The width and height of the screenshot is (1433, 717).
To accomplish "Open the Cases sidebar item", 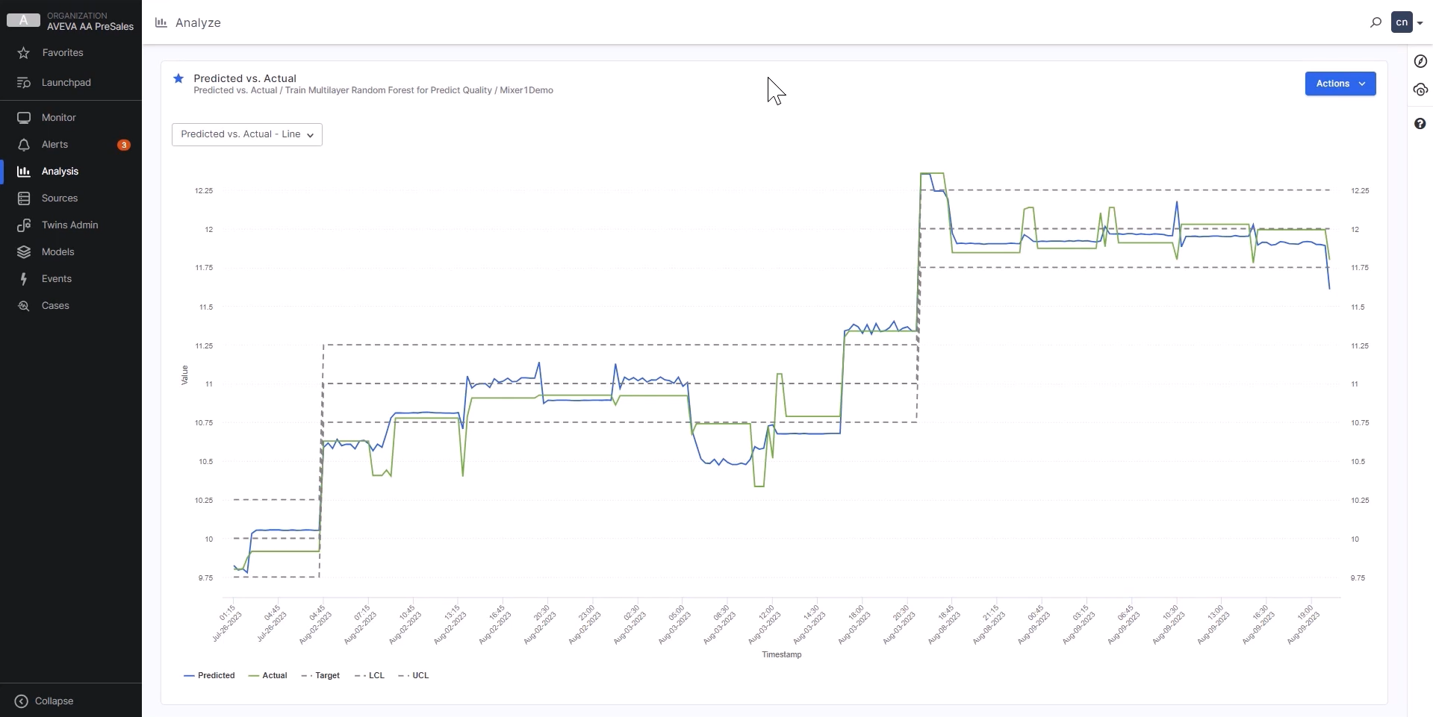I will pyautogui.click(x=55, y=306).
